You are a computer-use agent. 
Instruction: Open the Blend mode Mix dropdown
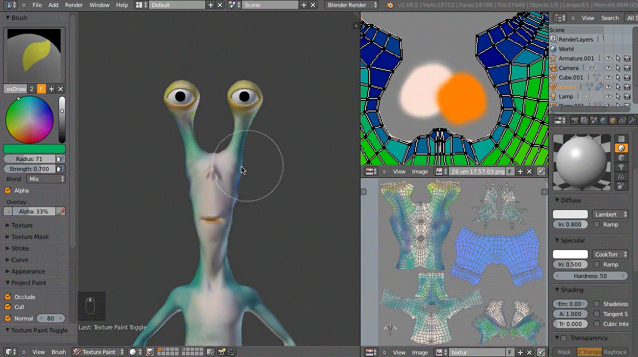(x=46, y=179)
